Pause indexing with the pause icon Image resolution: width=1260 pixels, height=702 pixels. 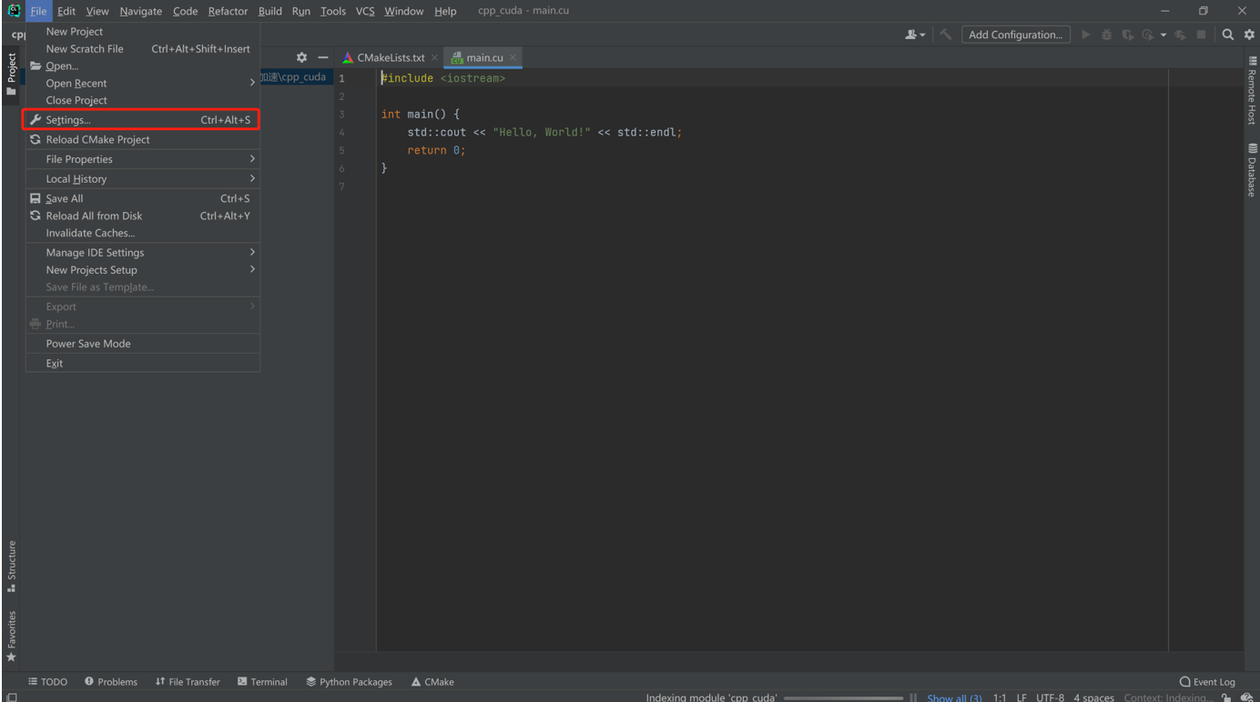point(913,697)
